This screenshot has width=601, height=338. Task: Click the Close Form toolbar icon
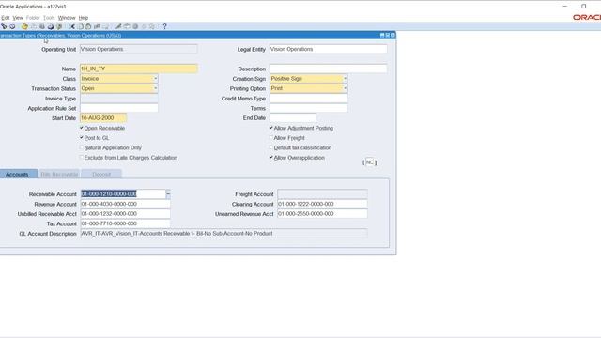(59, 26)
